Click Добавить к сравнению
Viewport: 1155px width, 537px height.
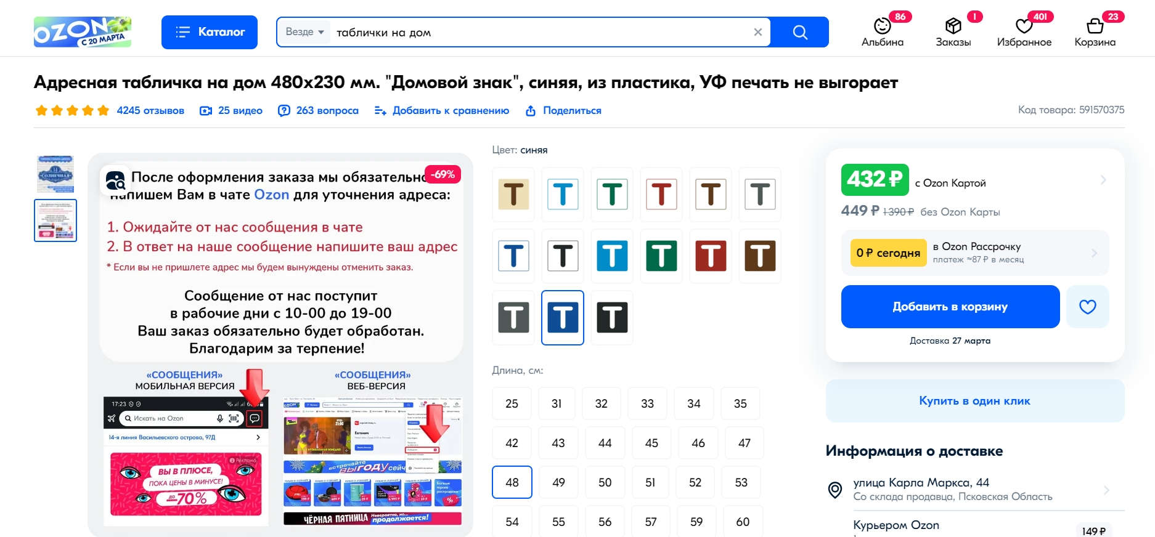442,110
